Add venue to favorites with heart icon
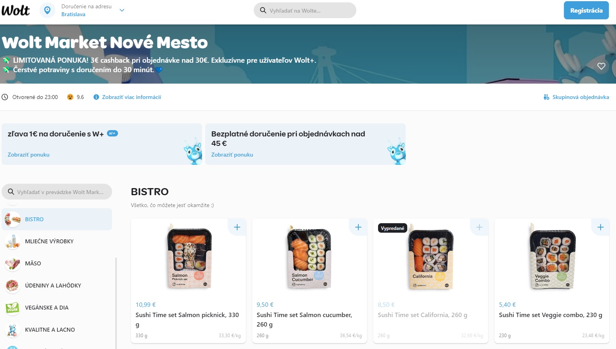Viewport: 616px width, 349px height. click(601, 66)
